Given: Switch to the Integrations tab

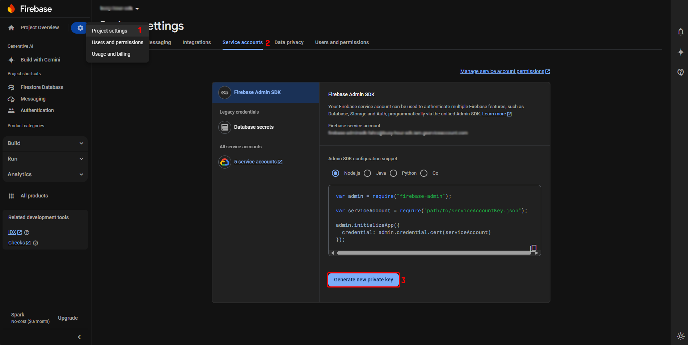Looking at the screenshot, I should point(197,42).
